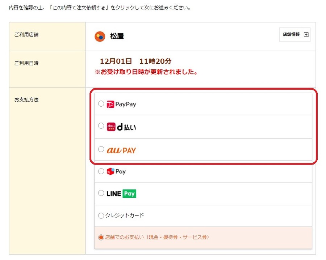Open the 店舗情報 button
Screen dimensions: 326x260
(295, 35)
